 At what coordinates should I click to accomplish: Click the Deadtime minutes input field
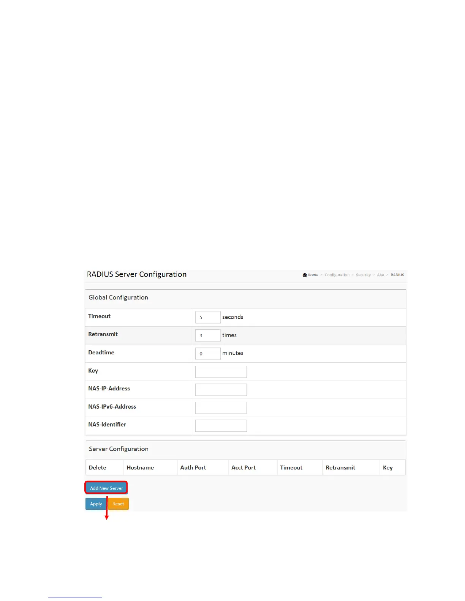coord(208,353)
